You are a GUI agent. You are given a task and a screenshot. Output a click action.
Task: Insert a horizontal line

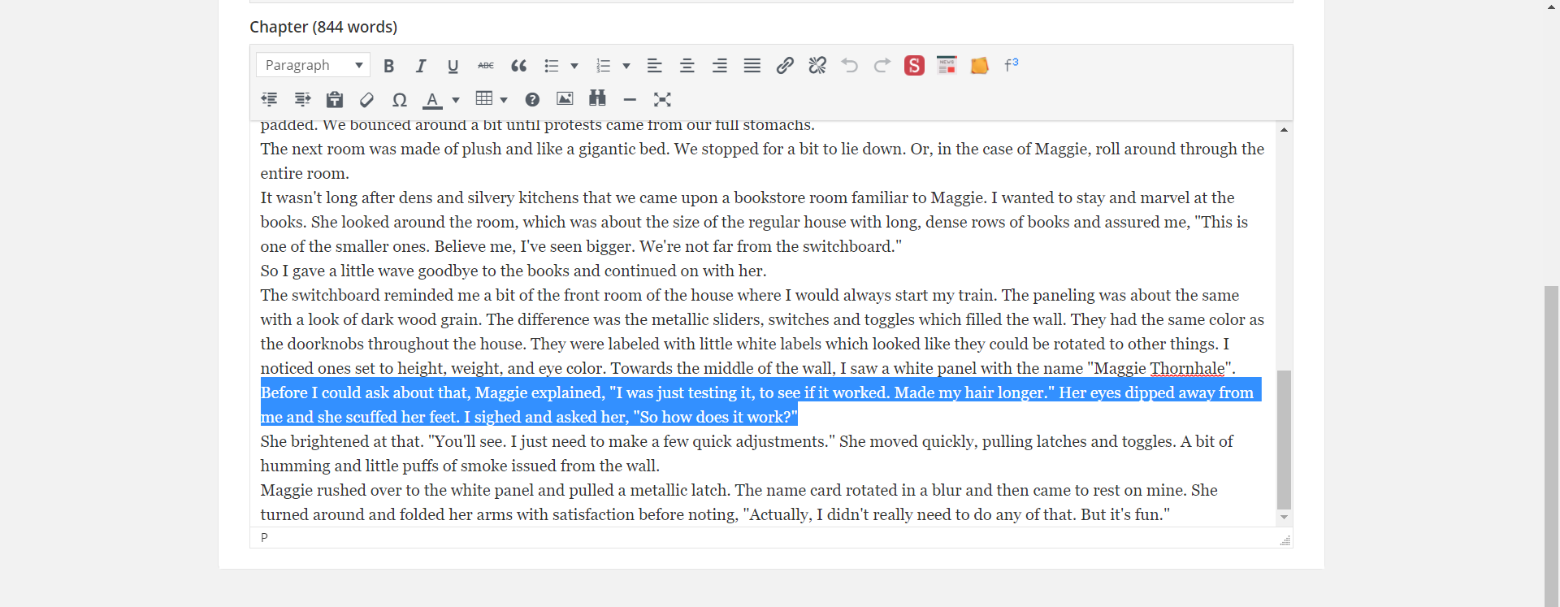point(630,99)
